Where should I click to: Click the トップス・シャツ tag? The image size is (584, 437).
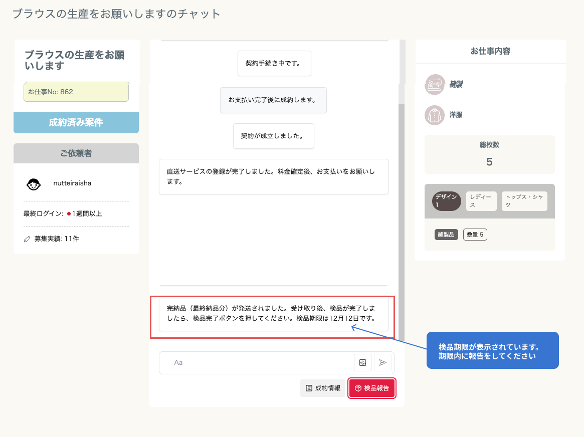[524, 201]
